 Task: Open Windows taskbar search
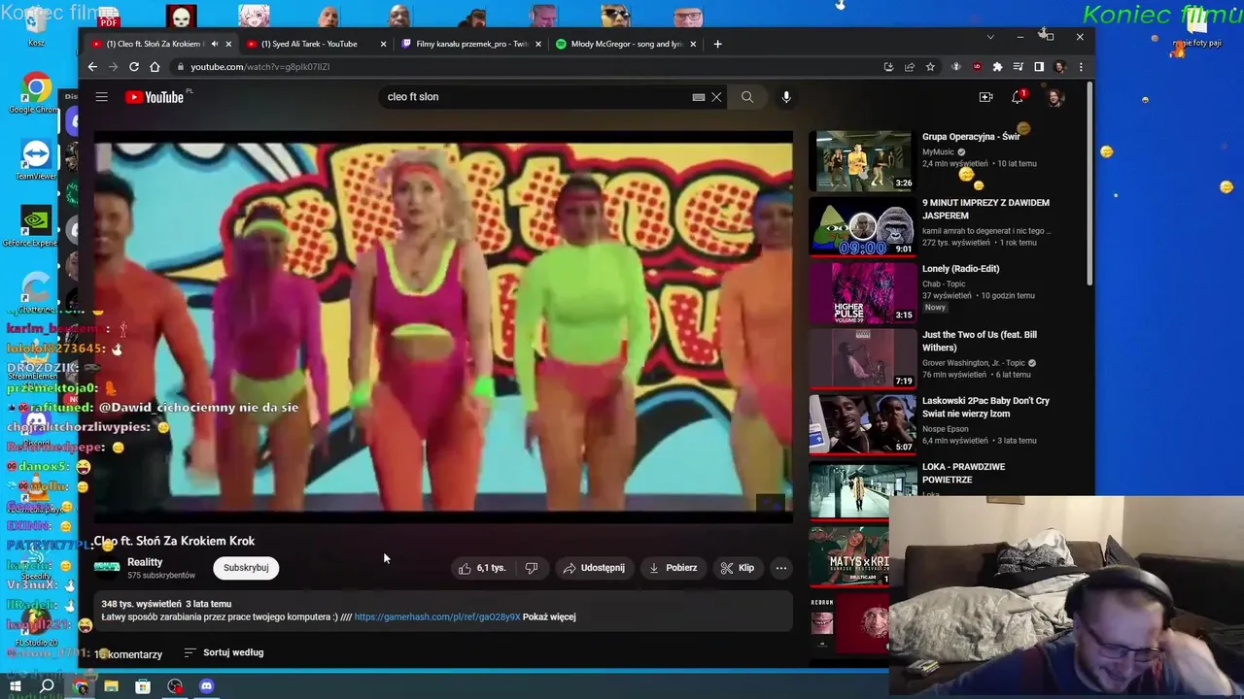pos(47,686)
